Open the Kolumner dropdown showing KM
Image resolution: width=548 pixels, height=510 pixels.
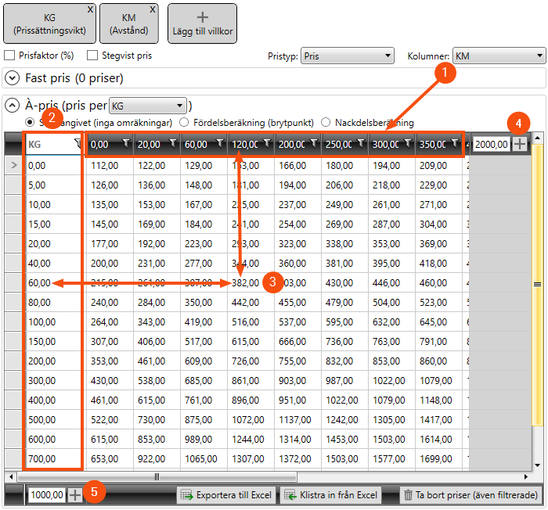pyautogui.click(x=498, y=56)
